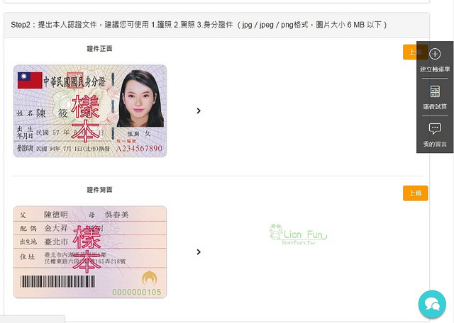This screenshot has width=454, height=323.
Task: Open the 我的留言 speech bubble icon
Action: (435, 128)
